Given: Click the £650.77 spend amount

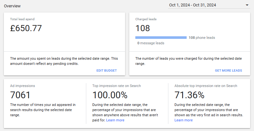Looking at the screenshot, I should tap(26, 28).
